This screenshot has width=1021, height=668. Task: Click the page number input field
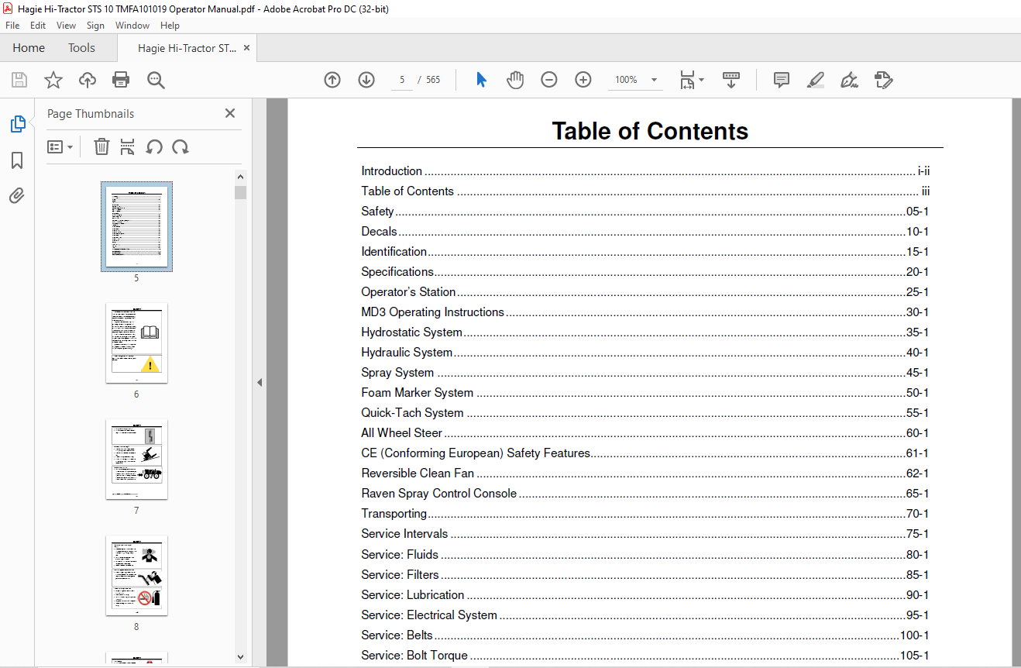point(402,80)
